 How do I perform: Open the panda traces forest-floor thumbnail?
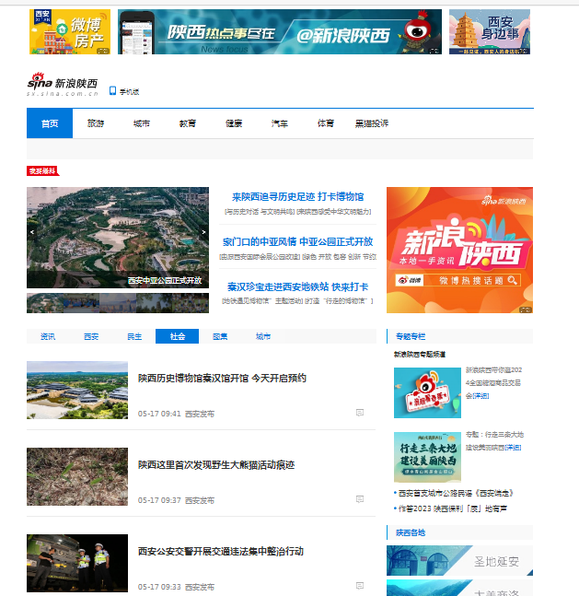pyautogui.click(x=77, y=476)
